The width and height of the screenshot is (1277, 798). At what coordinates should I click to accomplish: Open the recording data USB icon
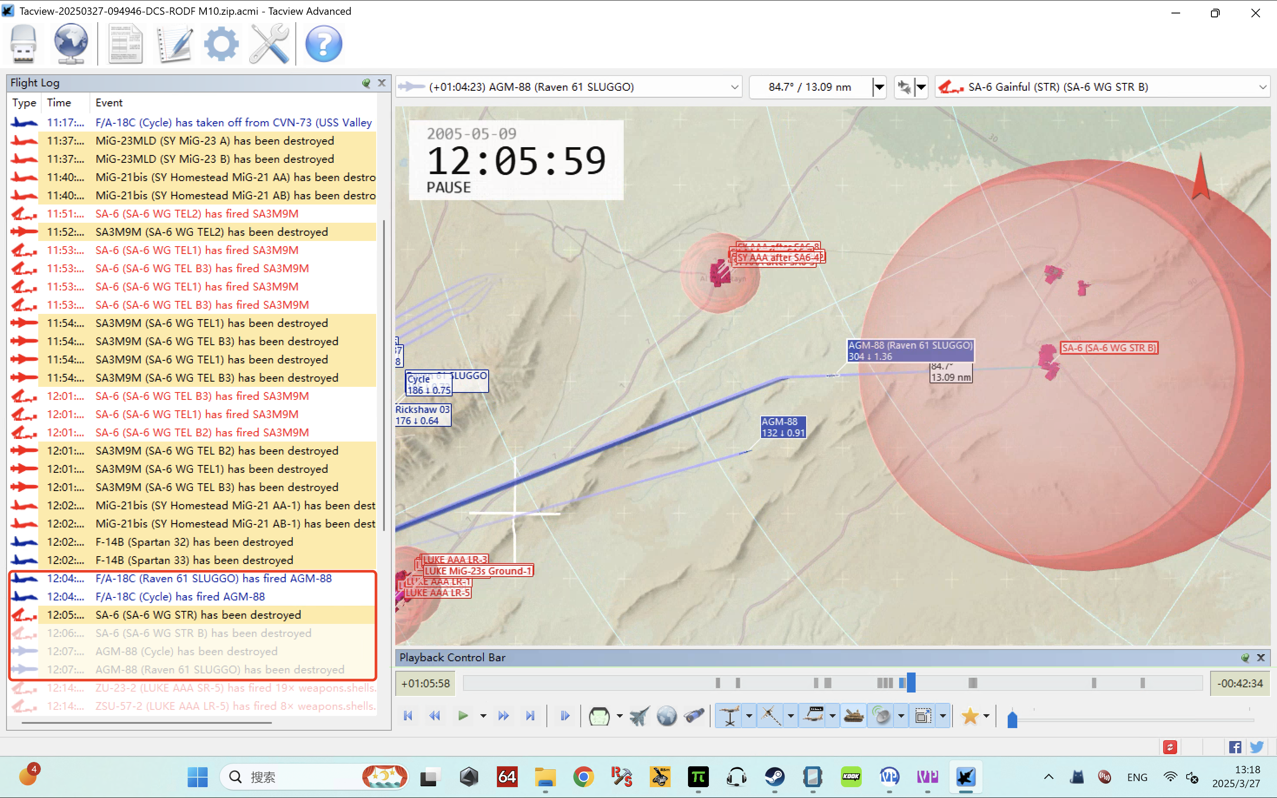coord(23,43)
